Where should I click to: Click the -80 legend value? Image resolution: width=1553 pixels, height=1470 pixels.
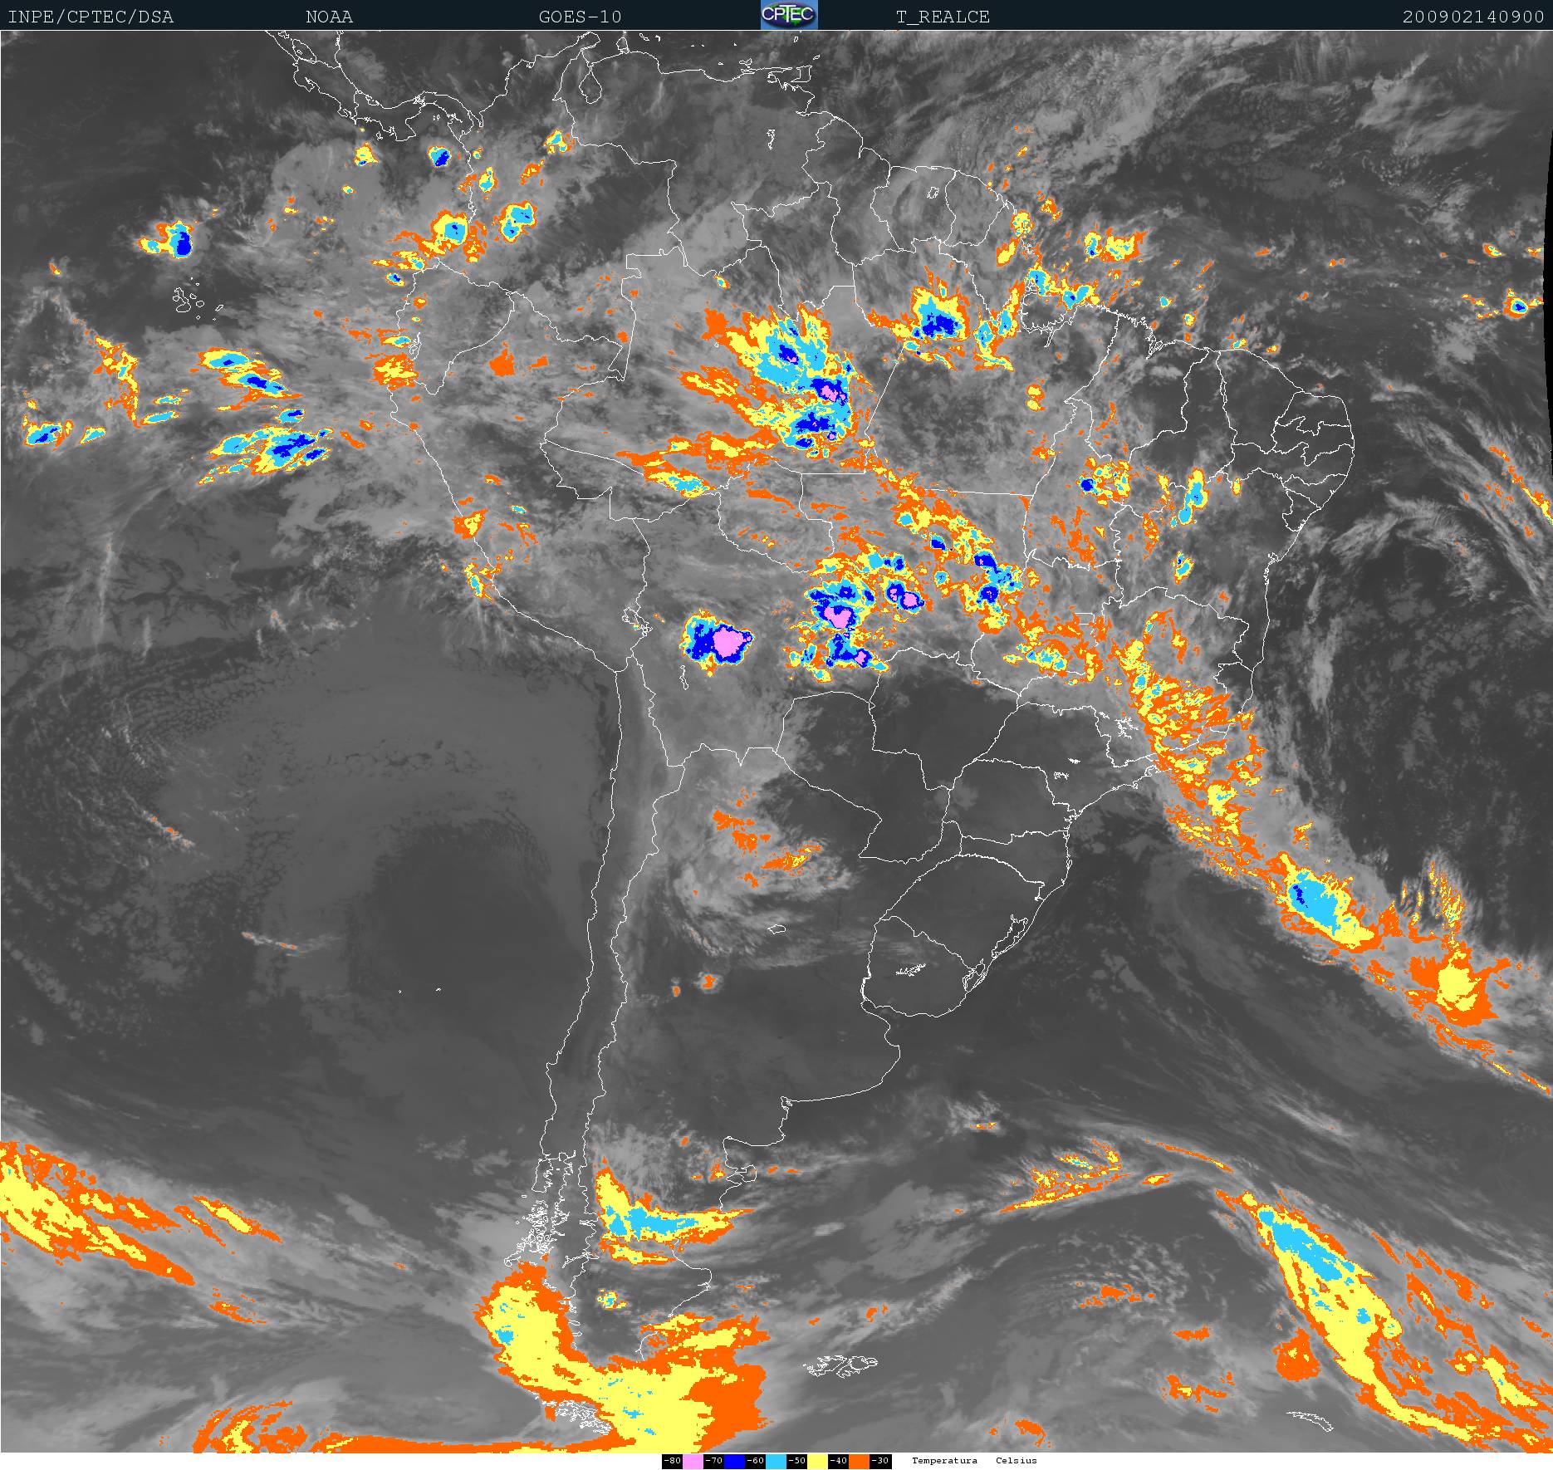[x=672, y=1461]
